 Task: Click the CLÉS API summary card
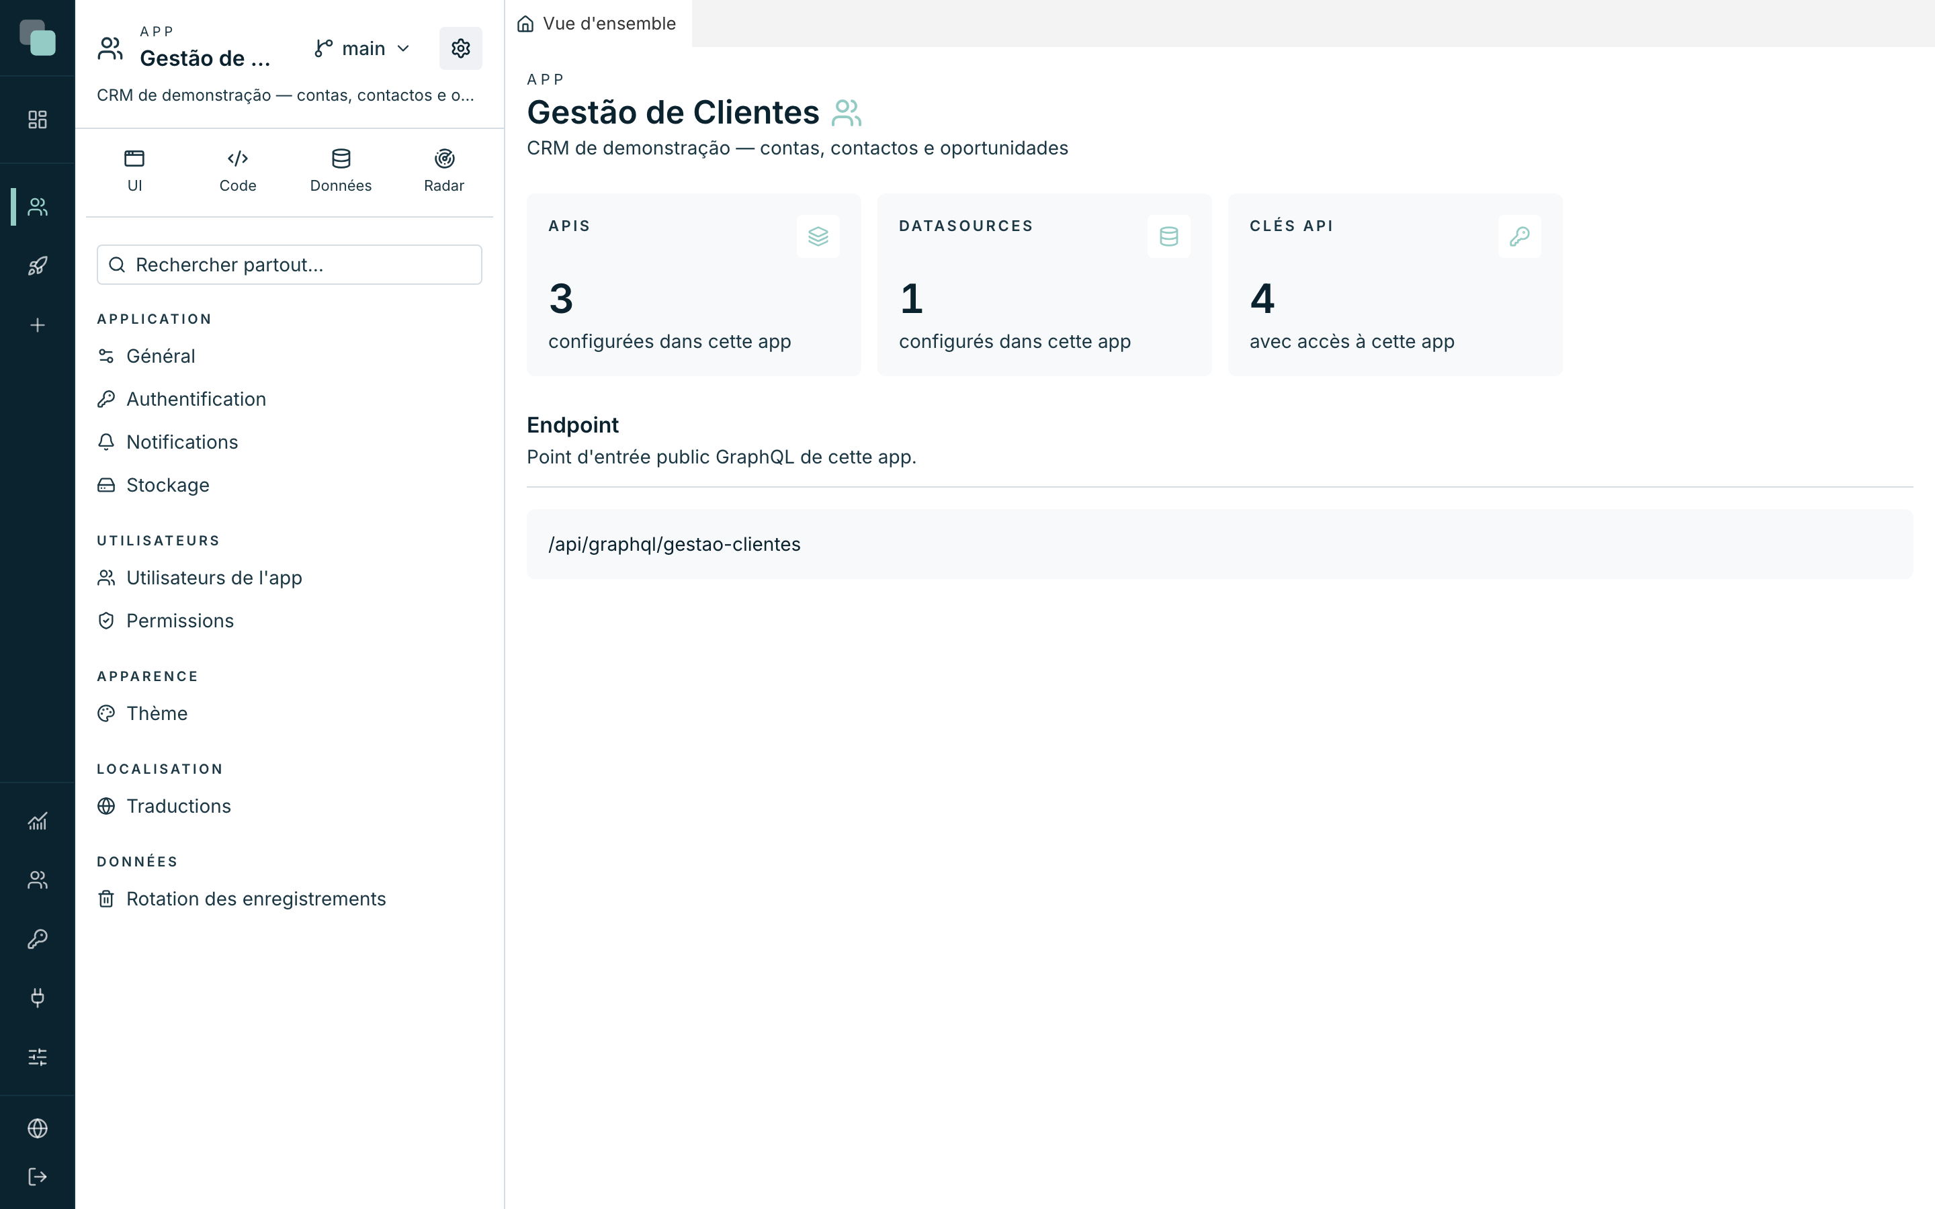tap(1395, 285)
